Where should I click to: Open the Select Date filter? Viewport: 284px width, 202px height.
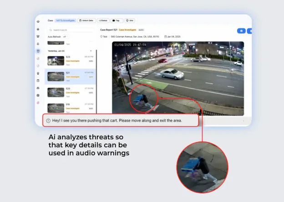point(86,20)
